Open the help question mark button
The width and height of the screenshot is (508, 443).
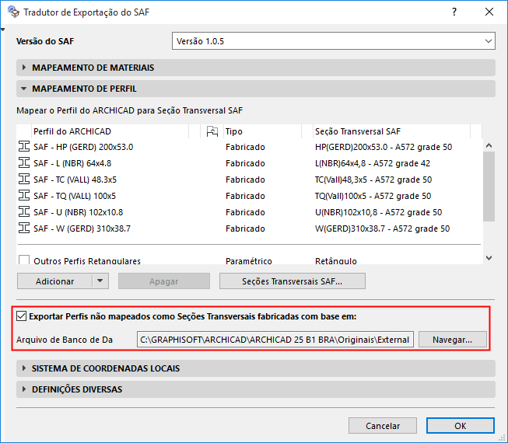coord(454,12)
